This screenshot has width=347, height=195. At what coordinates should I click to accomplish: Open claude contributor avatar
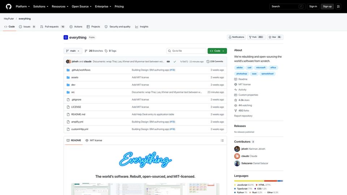[237, 156]
